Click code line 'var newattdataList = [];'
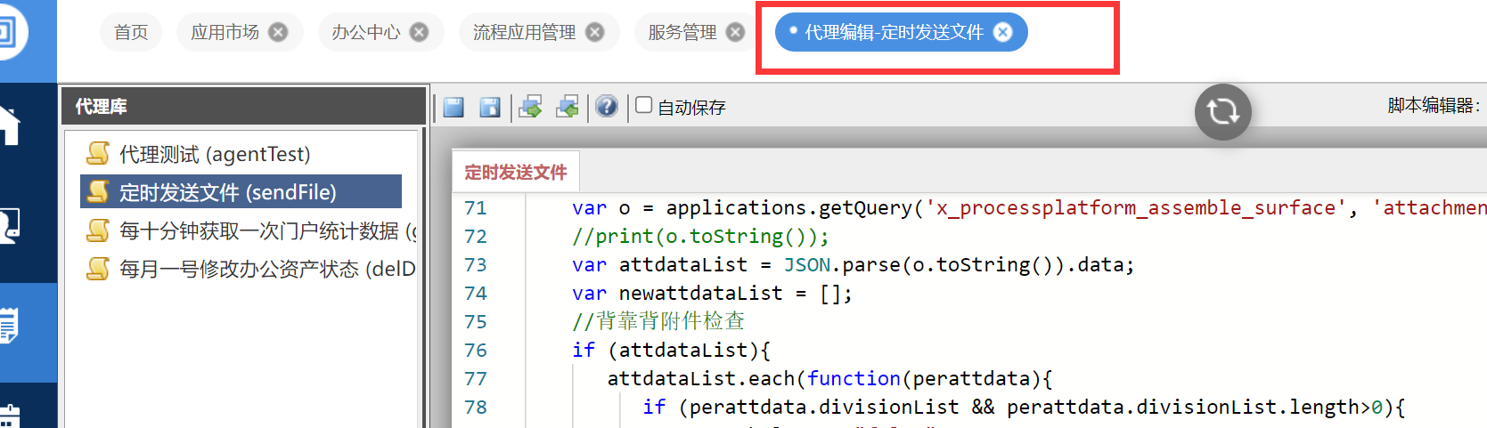Viewport: 1487px width, 428px height. point(712,294)
